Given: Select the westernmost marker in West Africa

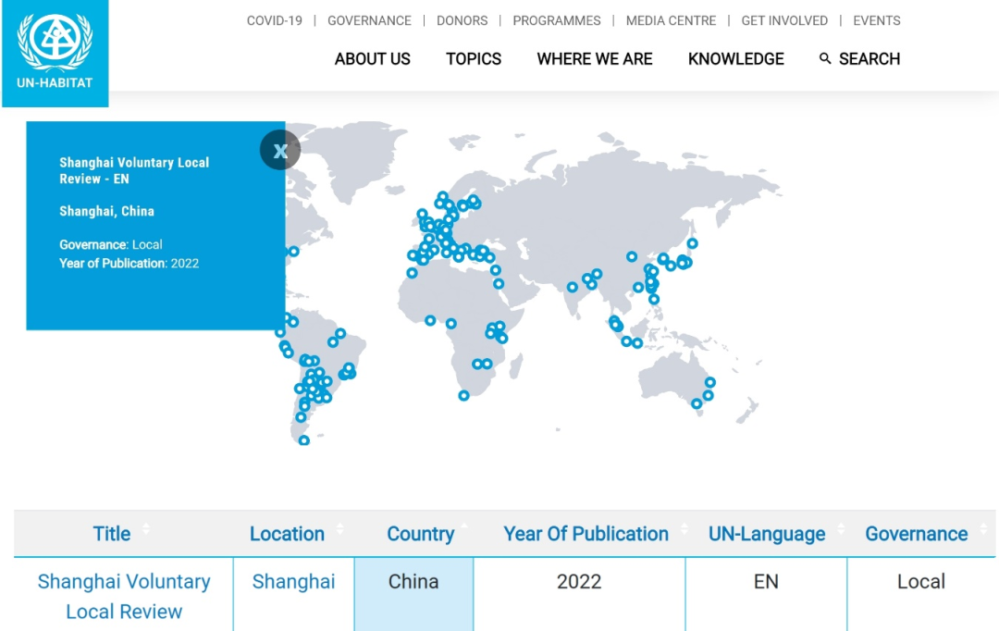Looking at the screenshot, I should [431, 321].
